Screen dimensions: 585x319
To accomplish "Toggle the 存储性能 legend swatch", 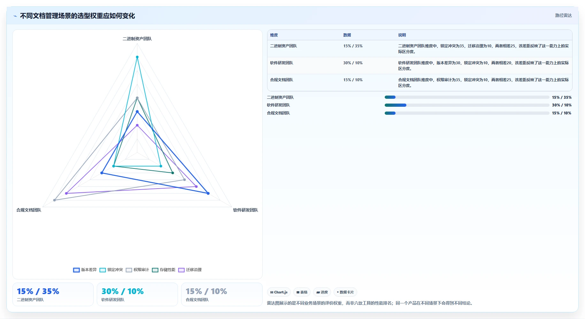I will (x=155, y=270).
